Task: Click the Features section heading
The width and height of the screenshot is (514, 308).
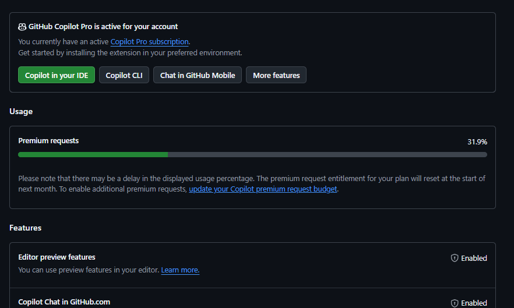Action: tap(25, 228)
